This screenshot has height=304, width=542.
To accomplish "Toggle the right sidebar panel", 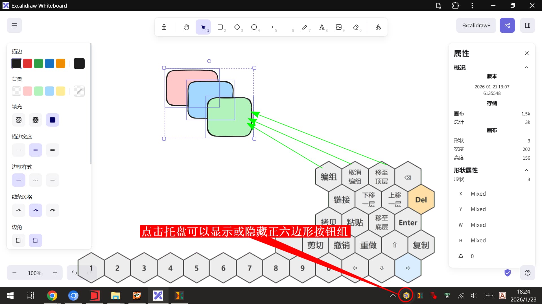I will coord(527,25).
